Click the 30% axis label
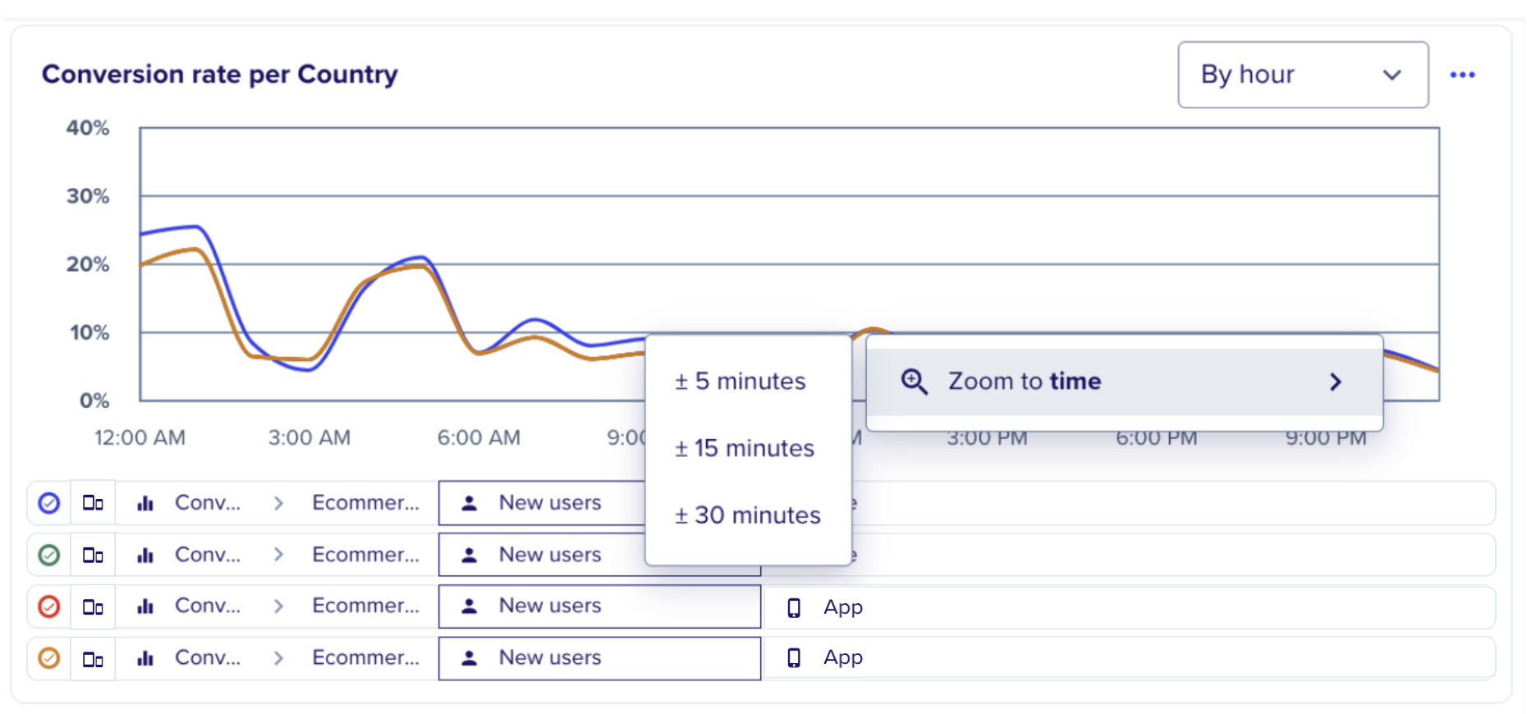The height and width of the screenshot is (714, 1527). coord(87,196)
